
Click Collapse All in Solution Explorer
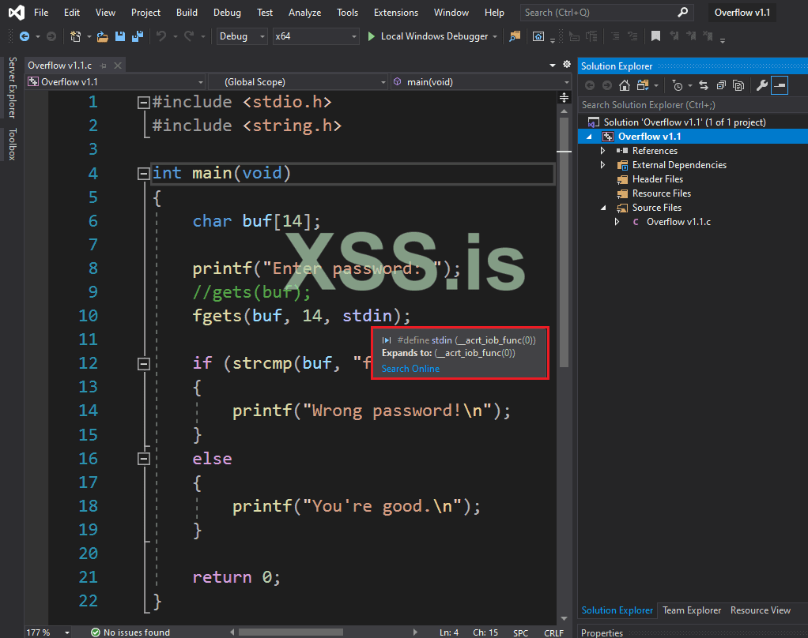tap(721, 85)
